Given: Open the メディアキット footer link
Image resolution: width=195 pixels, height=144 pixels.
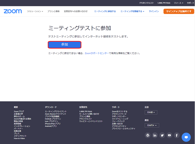Looking at the screenshot, I should pos(20,136).
